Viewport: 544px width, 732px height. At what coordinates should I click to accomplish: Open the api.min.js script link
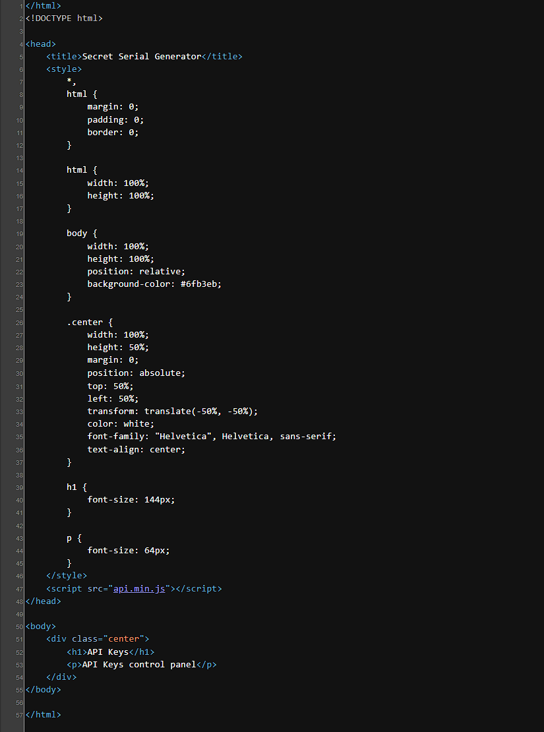139,589
